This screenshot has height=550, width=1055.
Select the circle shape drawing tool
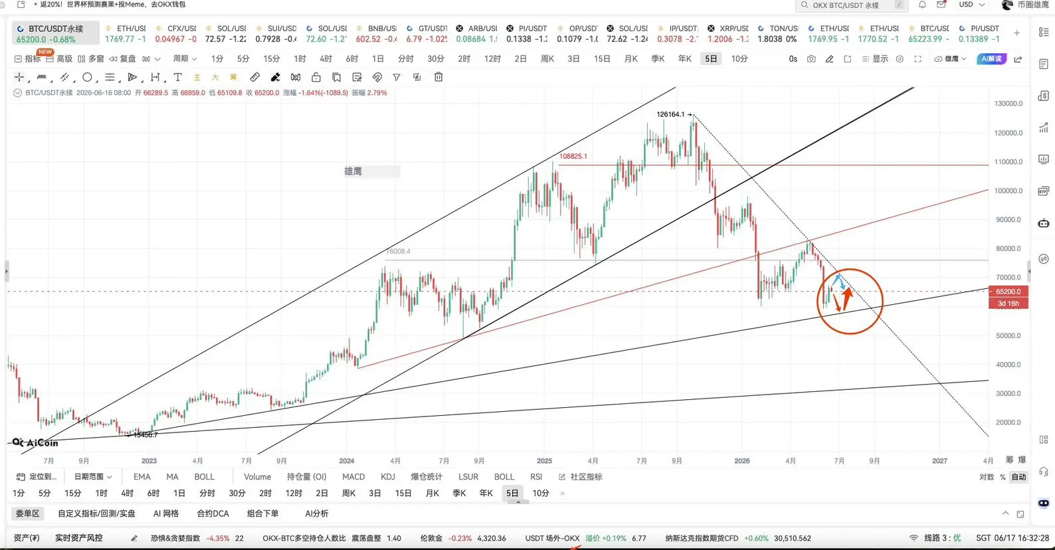[87, 77]
